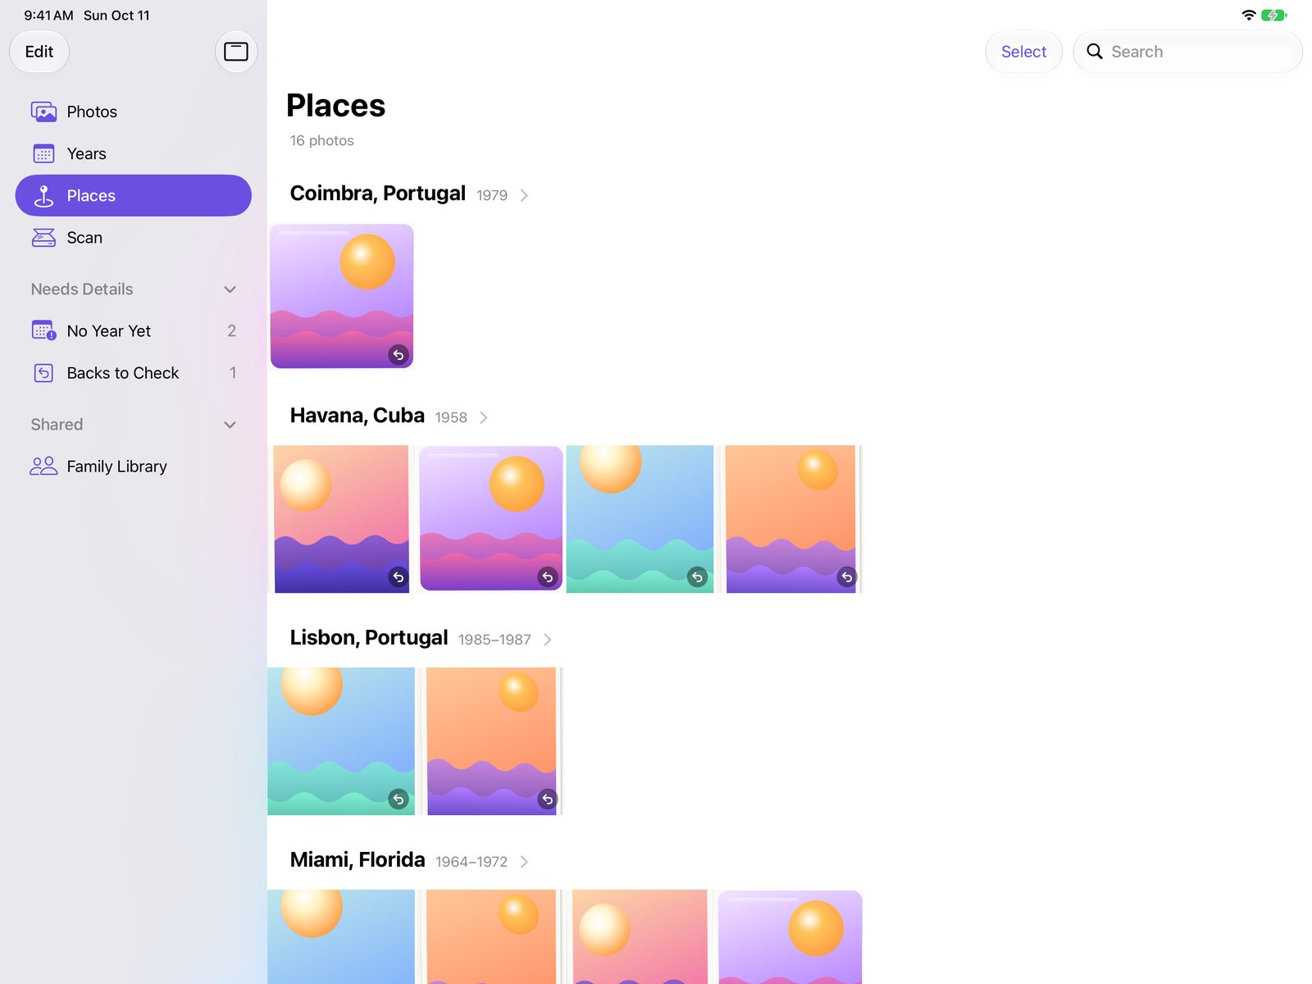
Task: Tap the Select button
Action: click(x=1023, y=52)
